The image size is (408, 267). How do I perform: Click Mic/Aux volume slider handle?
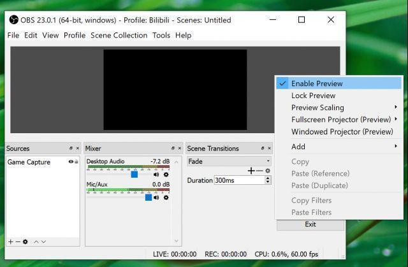click(x=149, y=198)
